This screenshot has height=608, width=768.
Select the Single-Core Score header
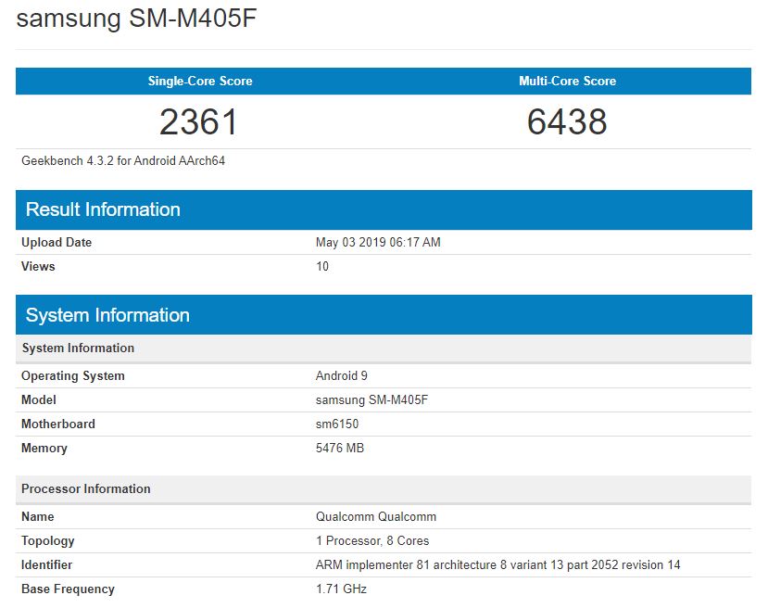200,82
